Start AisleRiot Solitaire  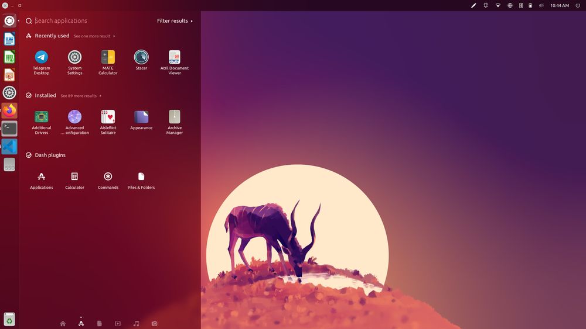coord(108,122)
